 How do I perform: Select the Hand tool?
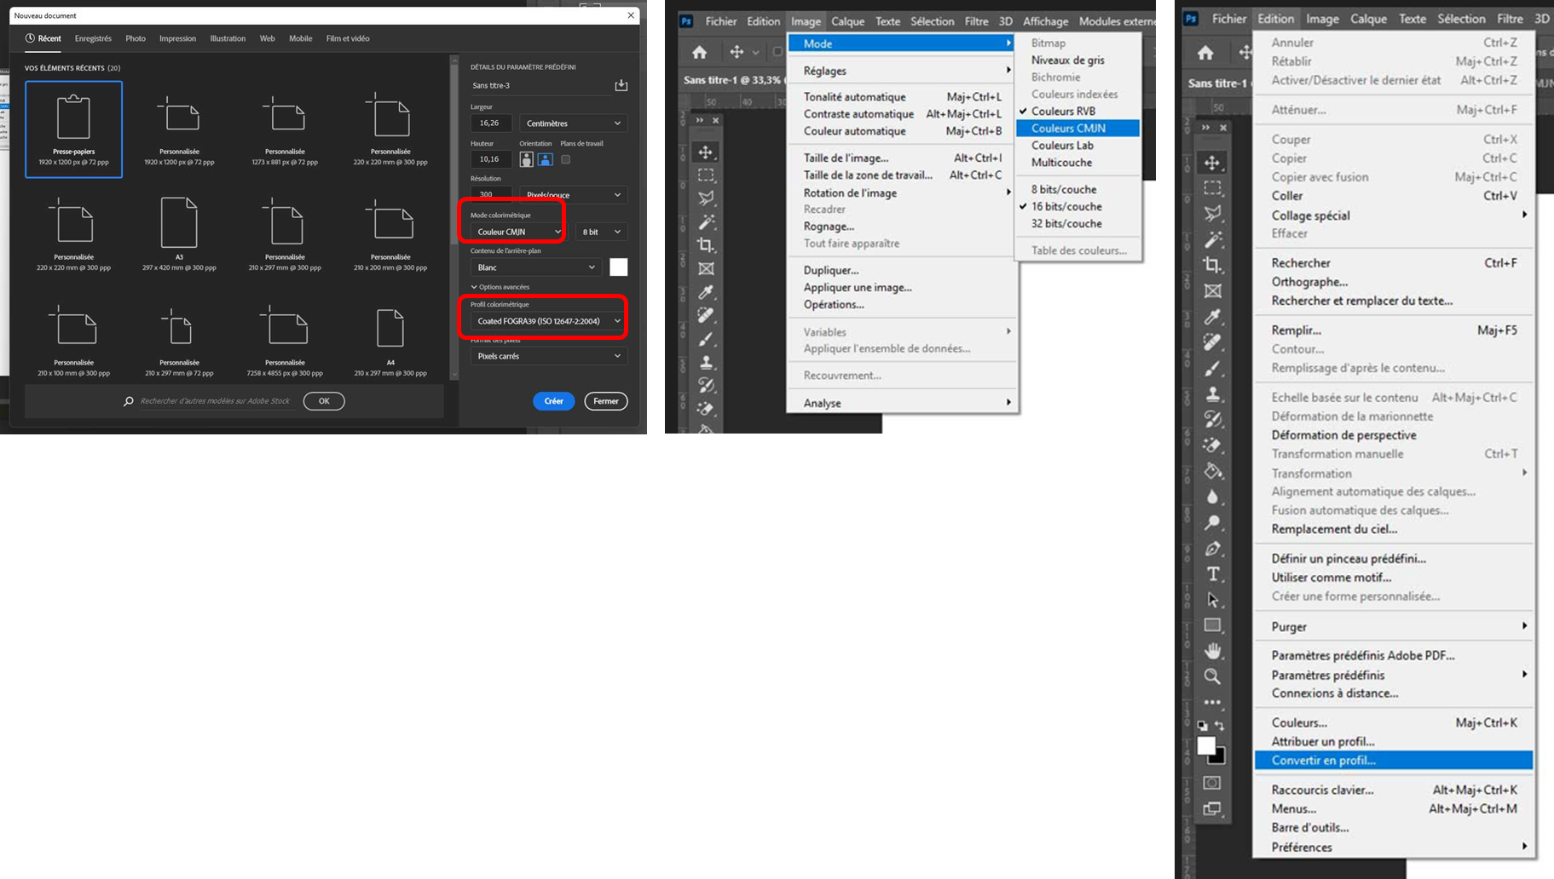(1213, 652)
